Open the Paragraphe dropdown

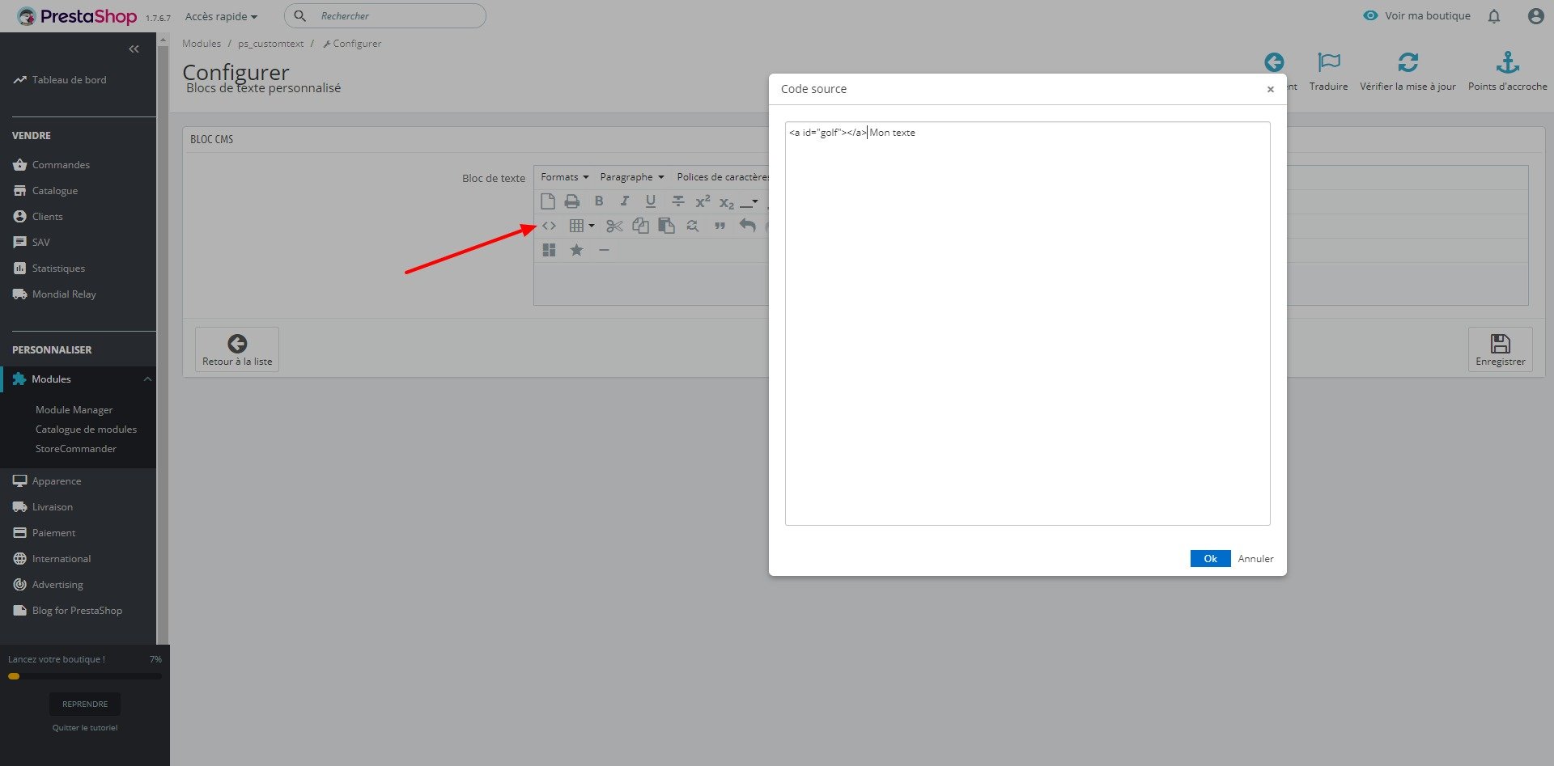pyautogui.click(x=631, y=177)
